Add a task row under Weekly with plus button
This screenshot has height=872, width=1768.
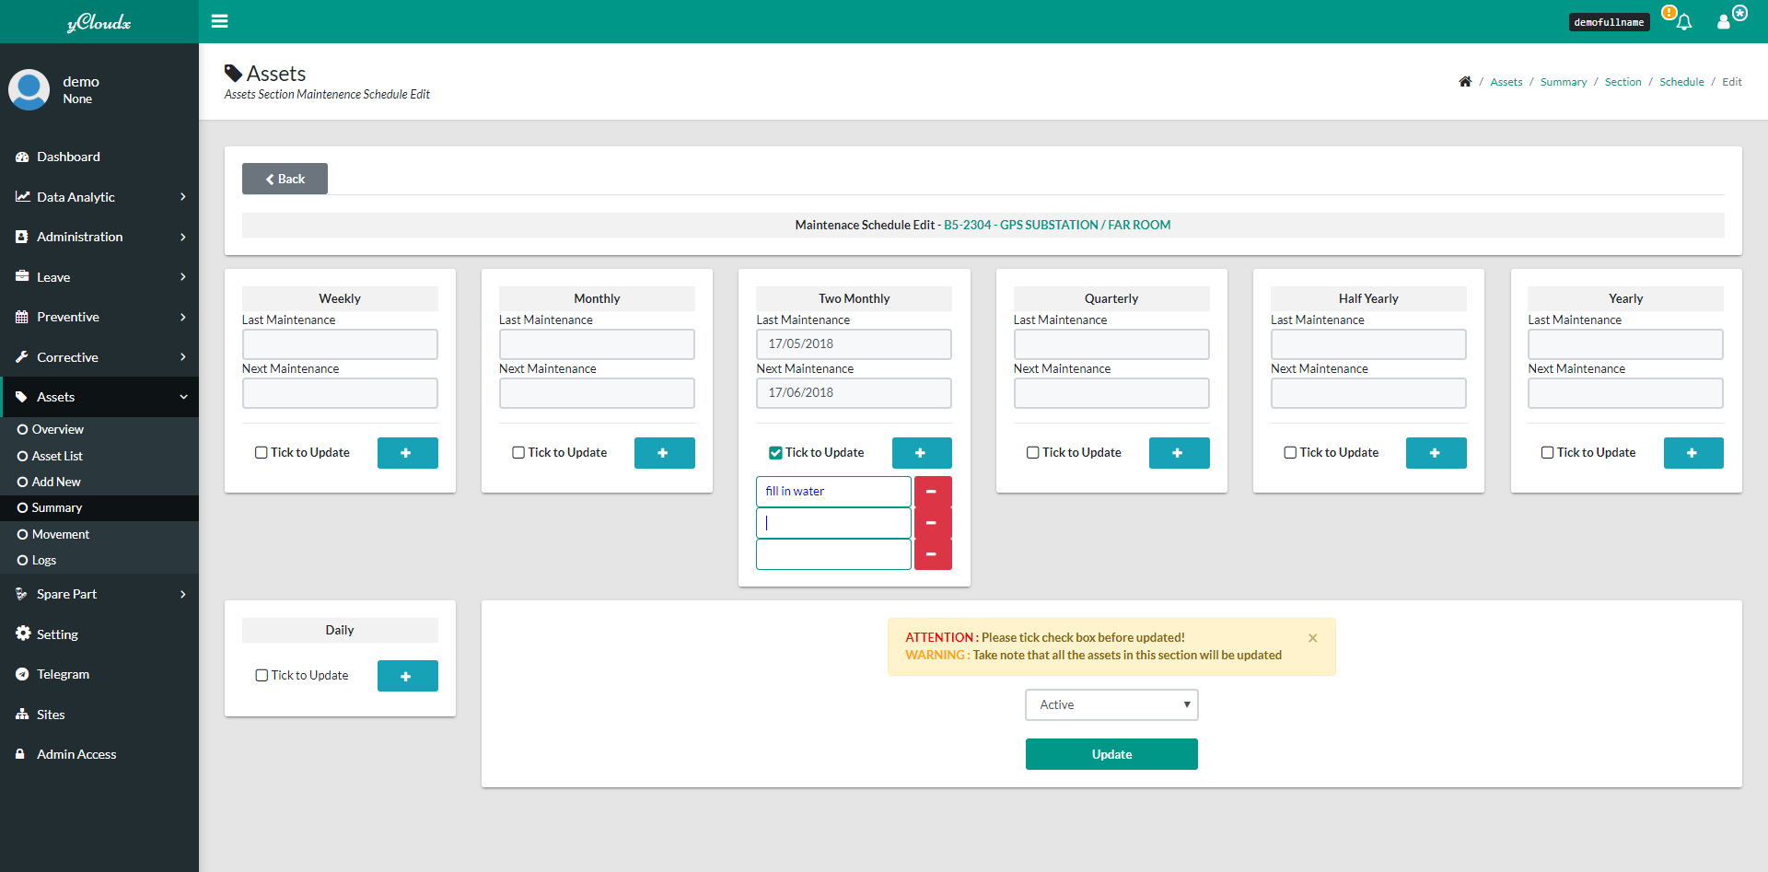pos(407,453)
